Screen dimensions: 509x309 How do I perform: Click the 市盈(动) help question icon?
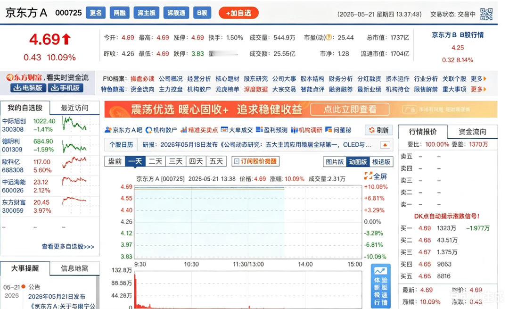coord(329,37)
